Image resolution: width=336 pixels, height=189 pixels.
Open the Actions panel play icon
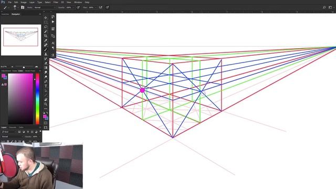(x=53, y=22)
